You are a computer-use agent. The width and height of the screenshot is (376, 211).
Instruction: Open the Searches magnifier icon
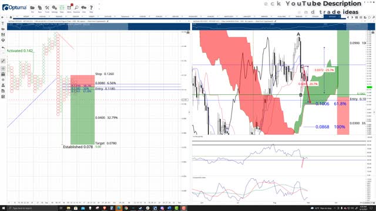coord(76,8)
